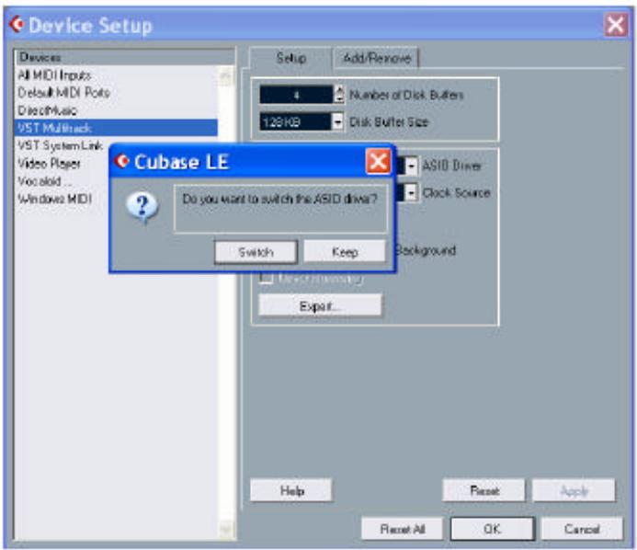
Task: Click the Devices column header
Action: (x=125, y=57)
